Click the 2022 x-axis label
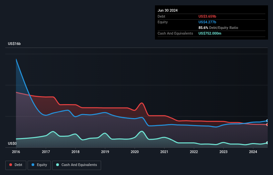The height and width of the screenshot is (175, 273). click(x=194, y=152)
